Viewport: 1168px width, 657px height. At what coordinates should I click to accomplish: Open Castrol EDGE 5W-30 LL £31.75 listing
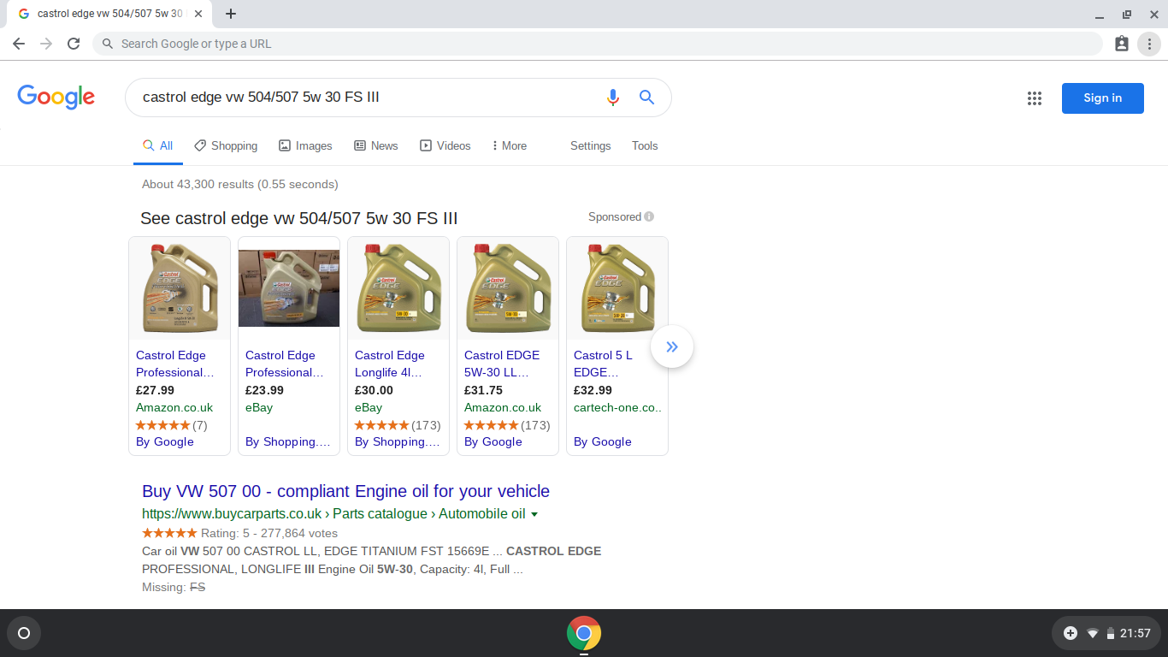coord(502,364)
